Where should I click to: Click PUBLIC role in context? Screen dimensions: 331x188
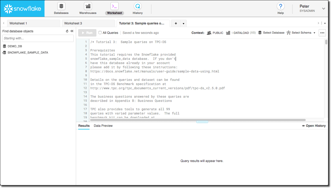pos(218,33)
